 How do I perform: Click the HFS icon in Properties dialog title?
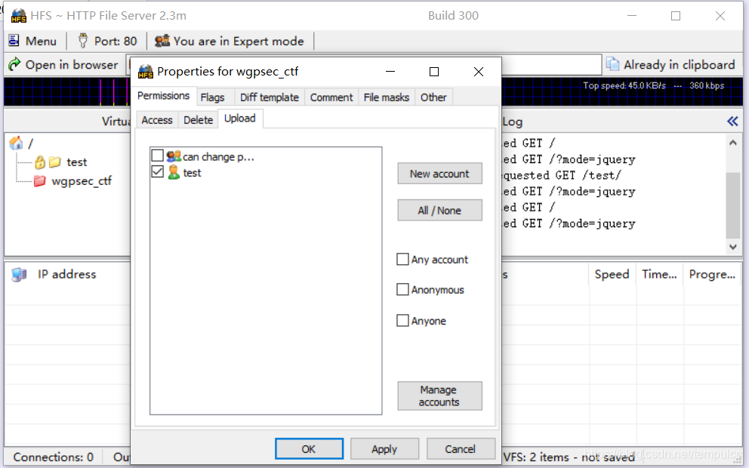(x=145, y=72)
